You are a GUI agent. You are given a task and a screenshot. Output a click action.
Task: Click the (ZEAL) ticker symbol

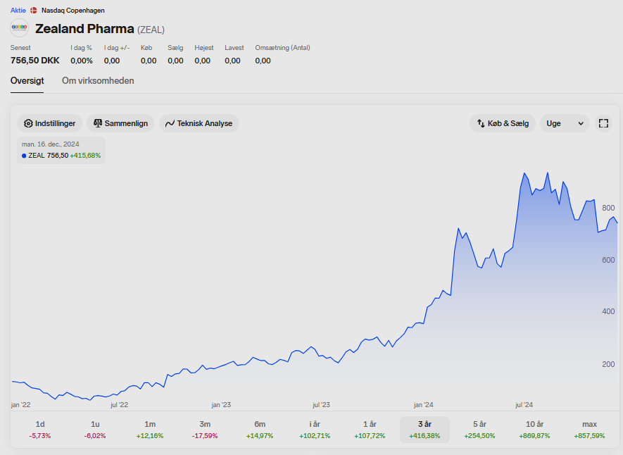click(151, 30)
